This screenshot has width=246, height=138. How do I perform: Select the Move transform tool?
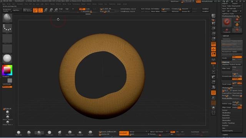tap(46, 10)
